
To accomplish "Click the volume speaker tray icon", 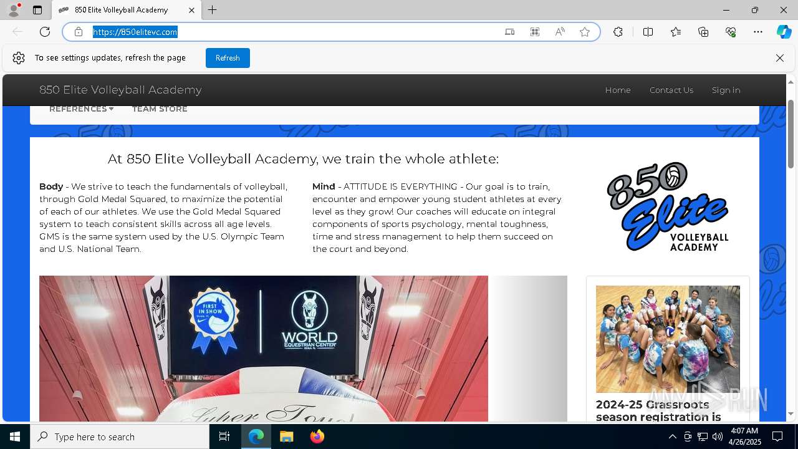I will [718, 437].
